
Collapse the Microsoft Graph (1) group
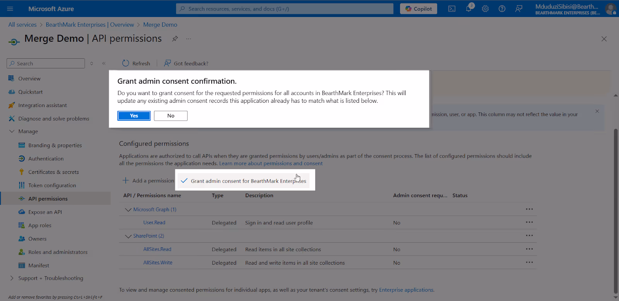pos(128,209)
